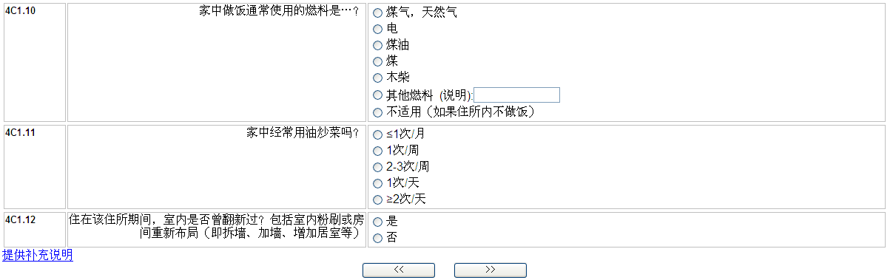Screen dimensions: 893x280
Task: Choose 电 as cooking fuel
Action: [377, 30]
